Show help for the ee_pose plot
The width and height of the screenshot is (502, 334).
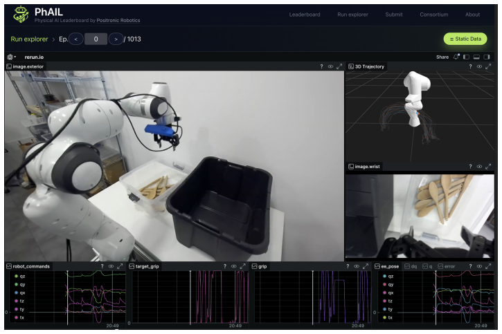(x=470, y=266)
